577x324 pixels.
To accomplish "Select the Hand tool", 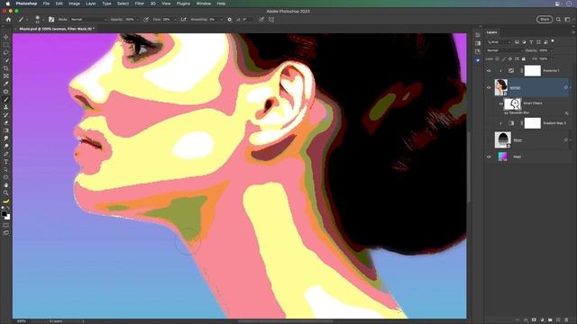I will tap(6, 184).
